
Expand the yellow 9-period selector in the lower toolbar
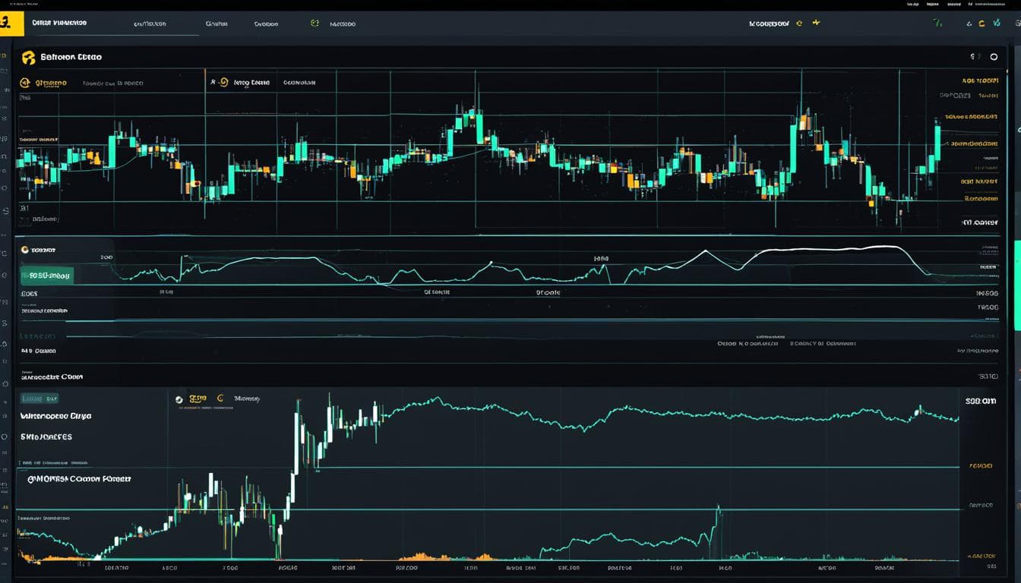pyautogui.click(x=198, y=398)
